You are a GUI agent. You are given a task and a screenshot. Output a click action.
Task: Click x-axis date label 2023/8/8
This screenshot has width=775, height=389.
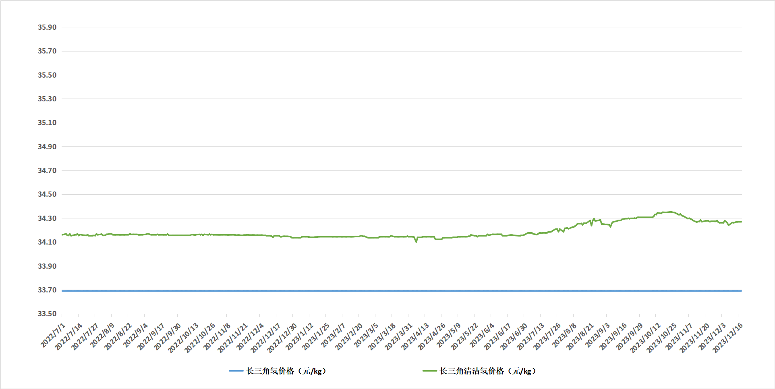565,334
